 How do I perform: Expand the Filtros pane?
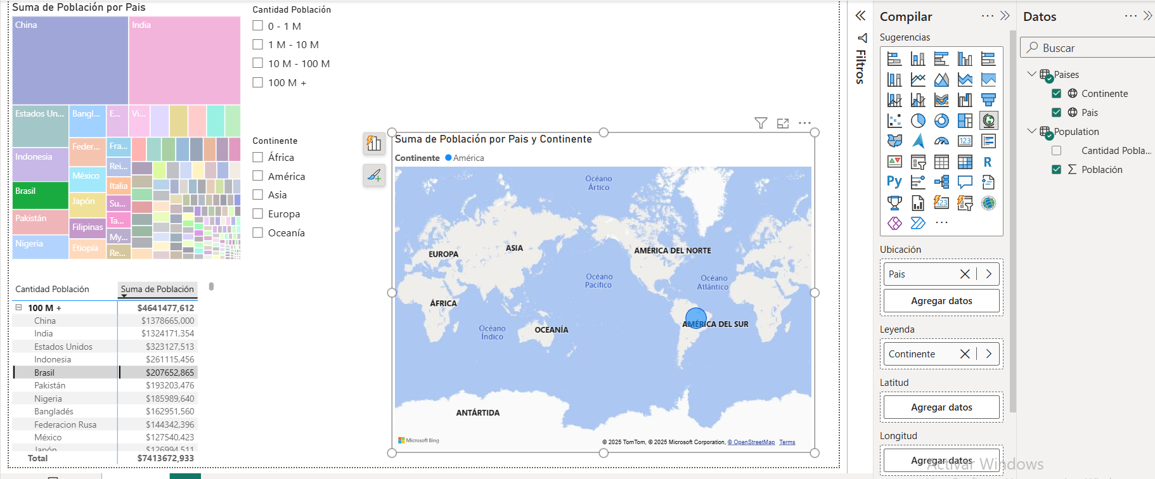click(x=860, y=16)
